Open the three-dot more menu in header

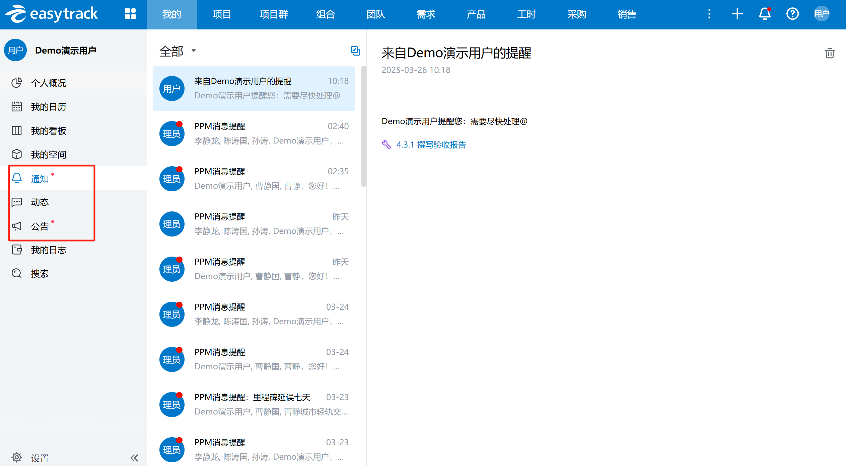pos(709,14)
